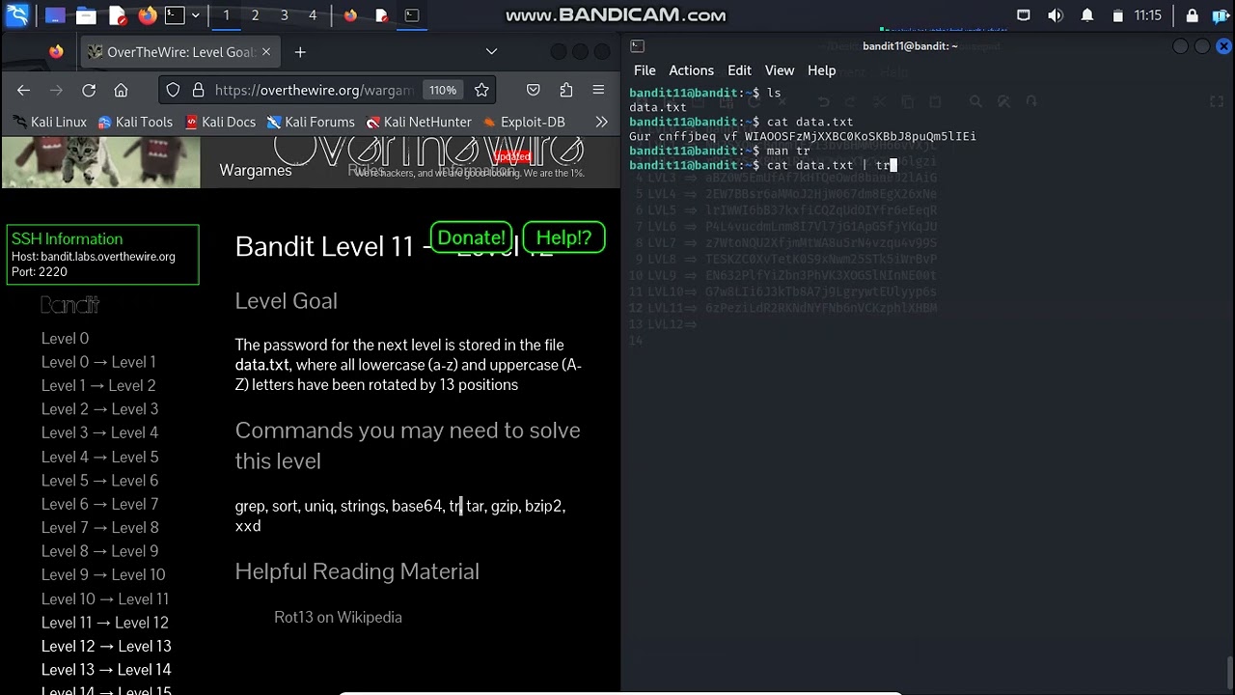Open the network status tray icon
1235x695 pixels.
pos(1024,15)
